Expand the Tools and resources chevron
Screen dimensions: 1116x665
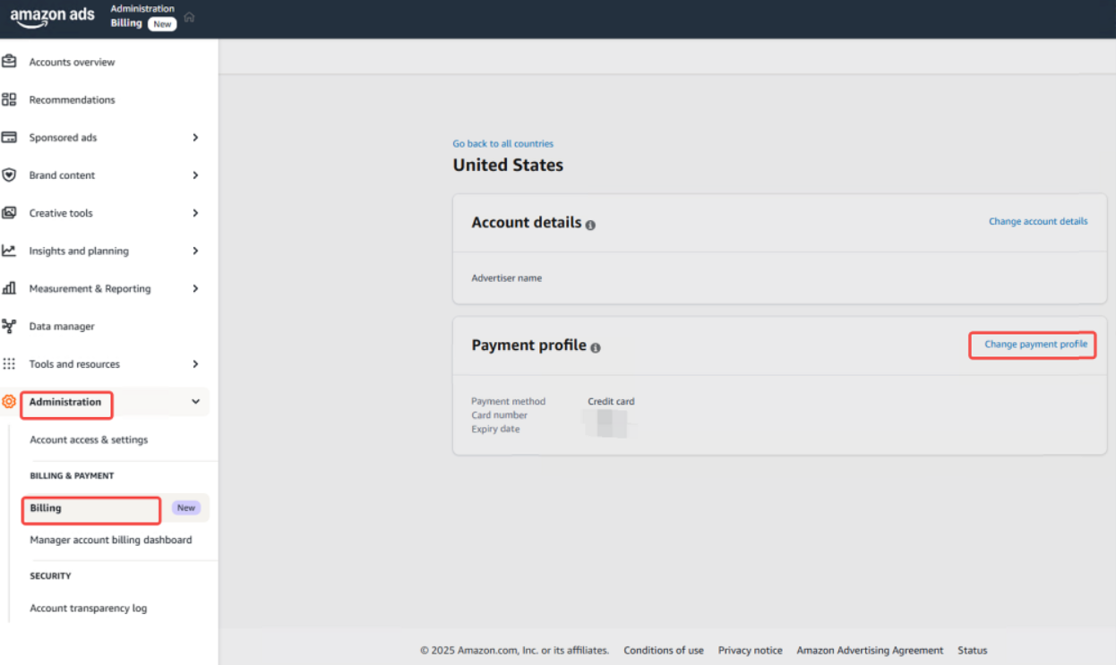195,364
